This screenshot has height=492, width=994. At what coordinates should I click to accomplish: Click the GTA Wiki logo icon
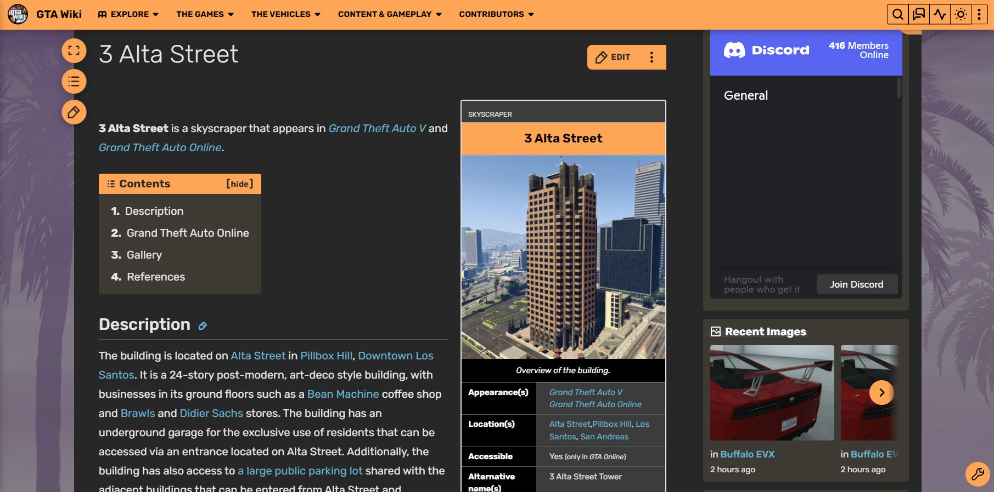click(x=18, y=14)
